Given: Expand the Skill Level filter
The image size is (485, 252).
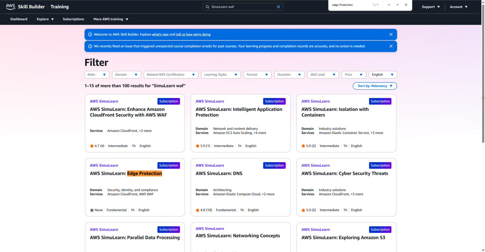Looking at the screenshot, I should click(323, 75).
